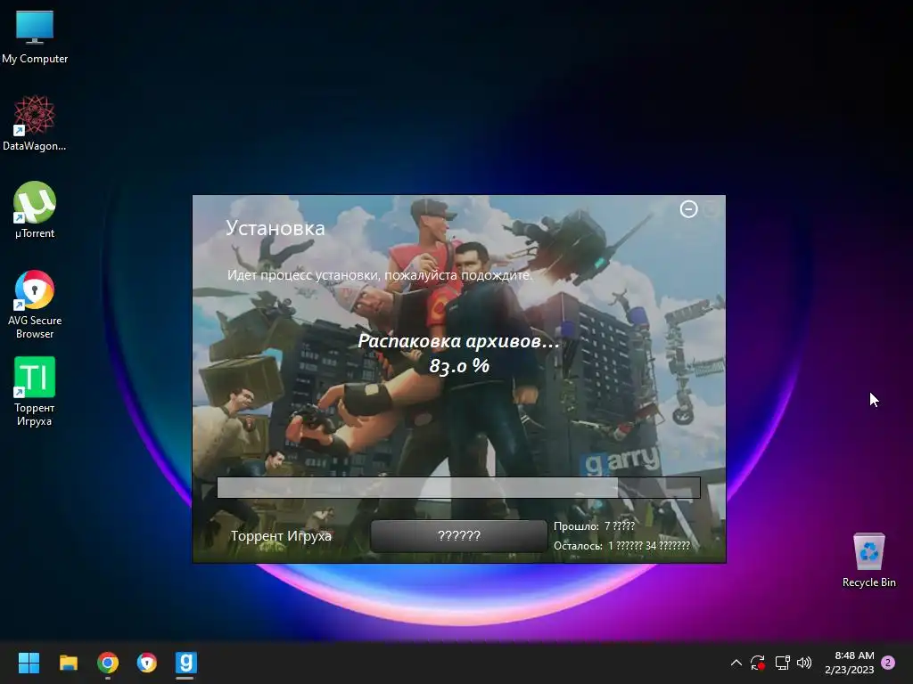Open the network tray icon

782,663
